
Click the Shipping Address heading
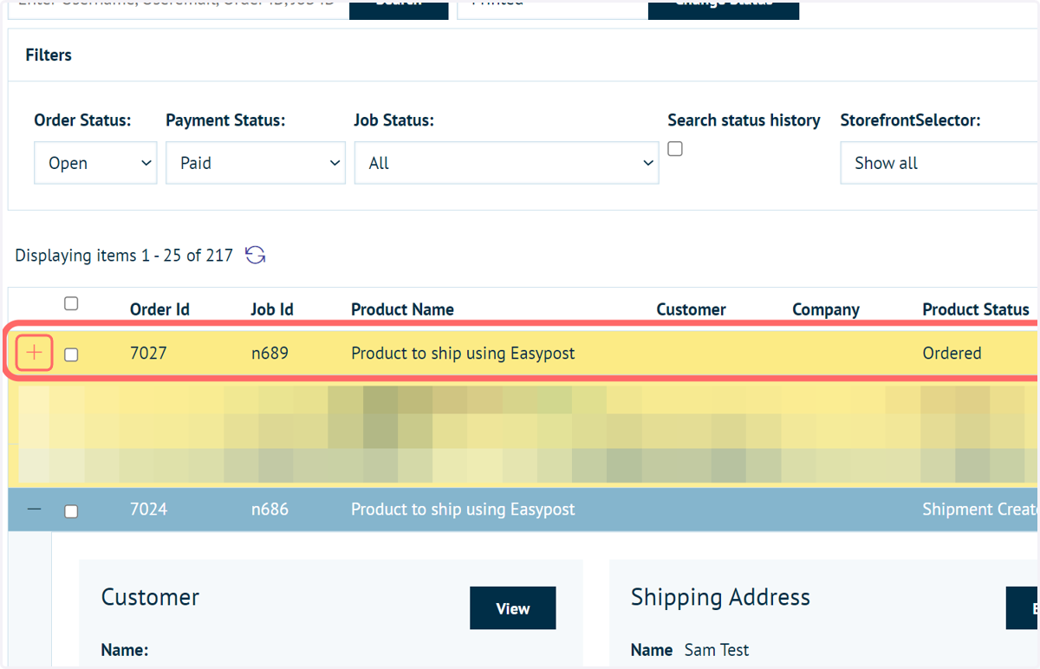tap(720, 597)
